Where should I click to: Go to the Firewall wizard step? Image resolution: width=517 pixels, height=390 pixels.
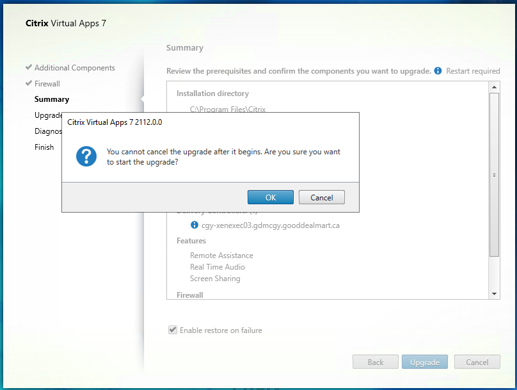coord(47,83)
